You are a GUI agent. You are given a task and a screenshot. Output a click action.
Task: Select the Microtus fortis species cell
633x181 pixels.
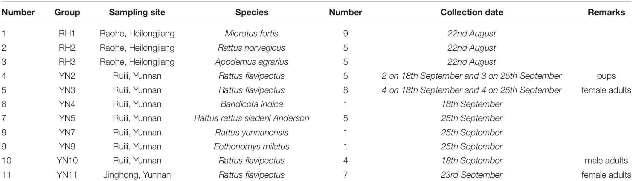[251, 33]
